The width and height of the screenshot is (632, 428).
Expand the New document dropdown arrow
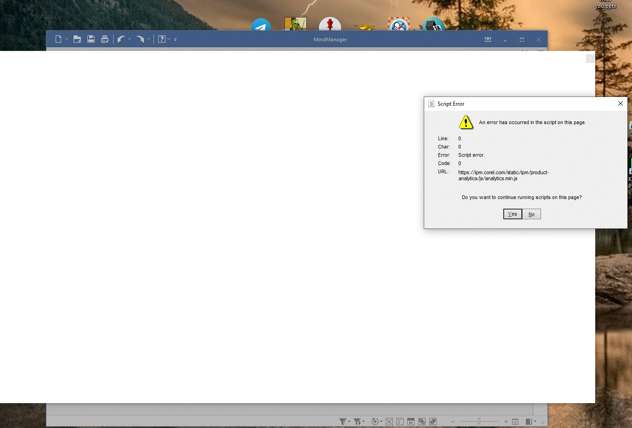coord(67,40)
